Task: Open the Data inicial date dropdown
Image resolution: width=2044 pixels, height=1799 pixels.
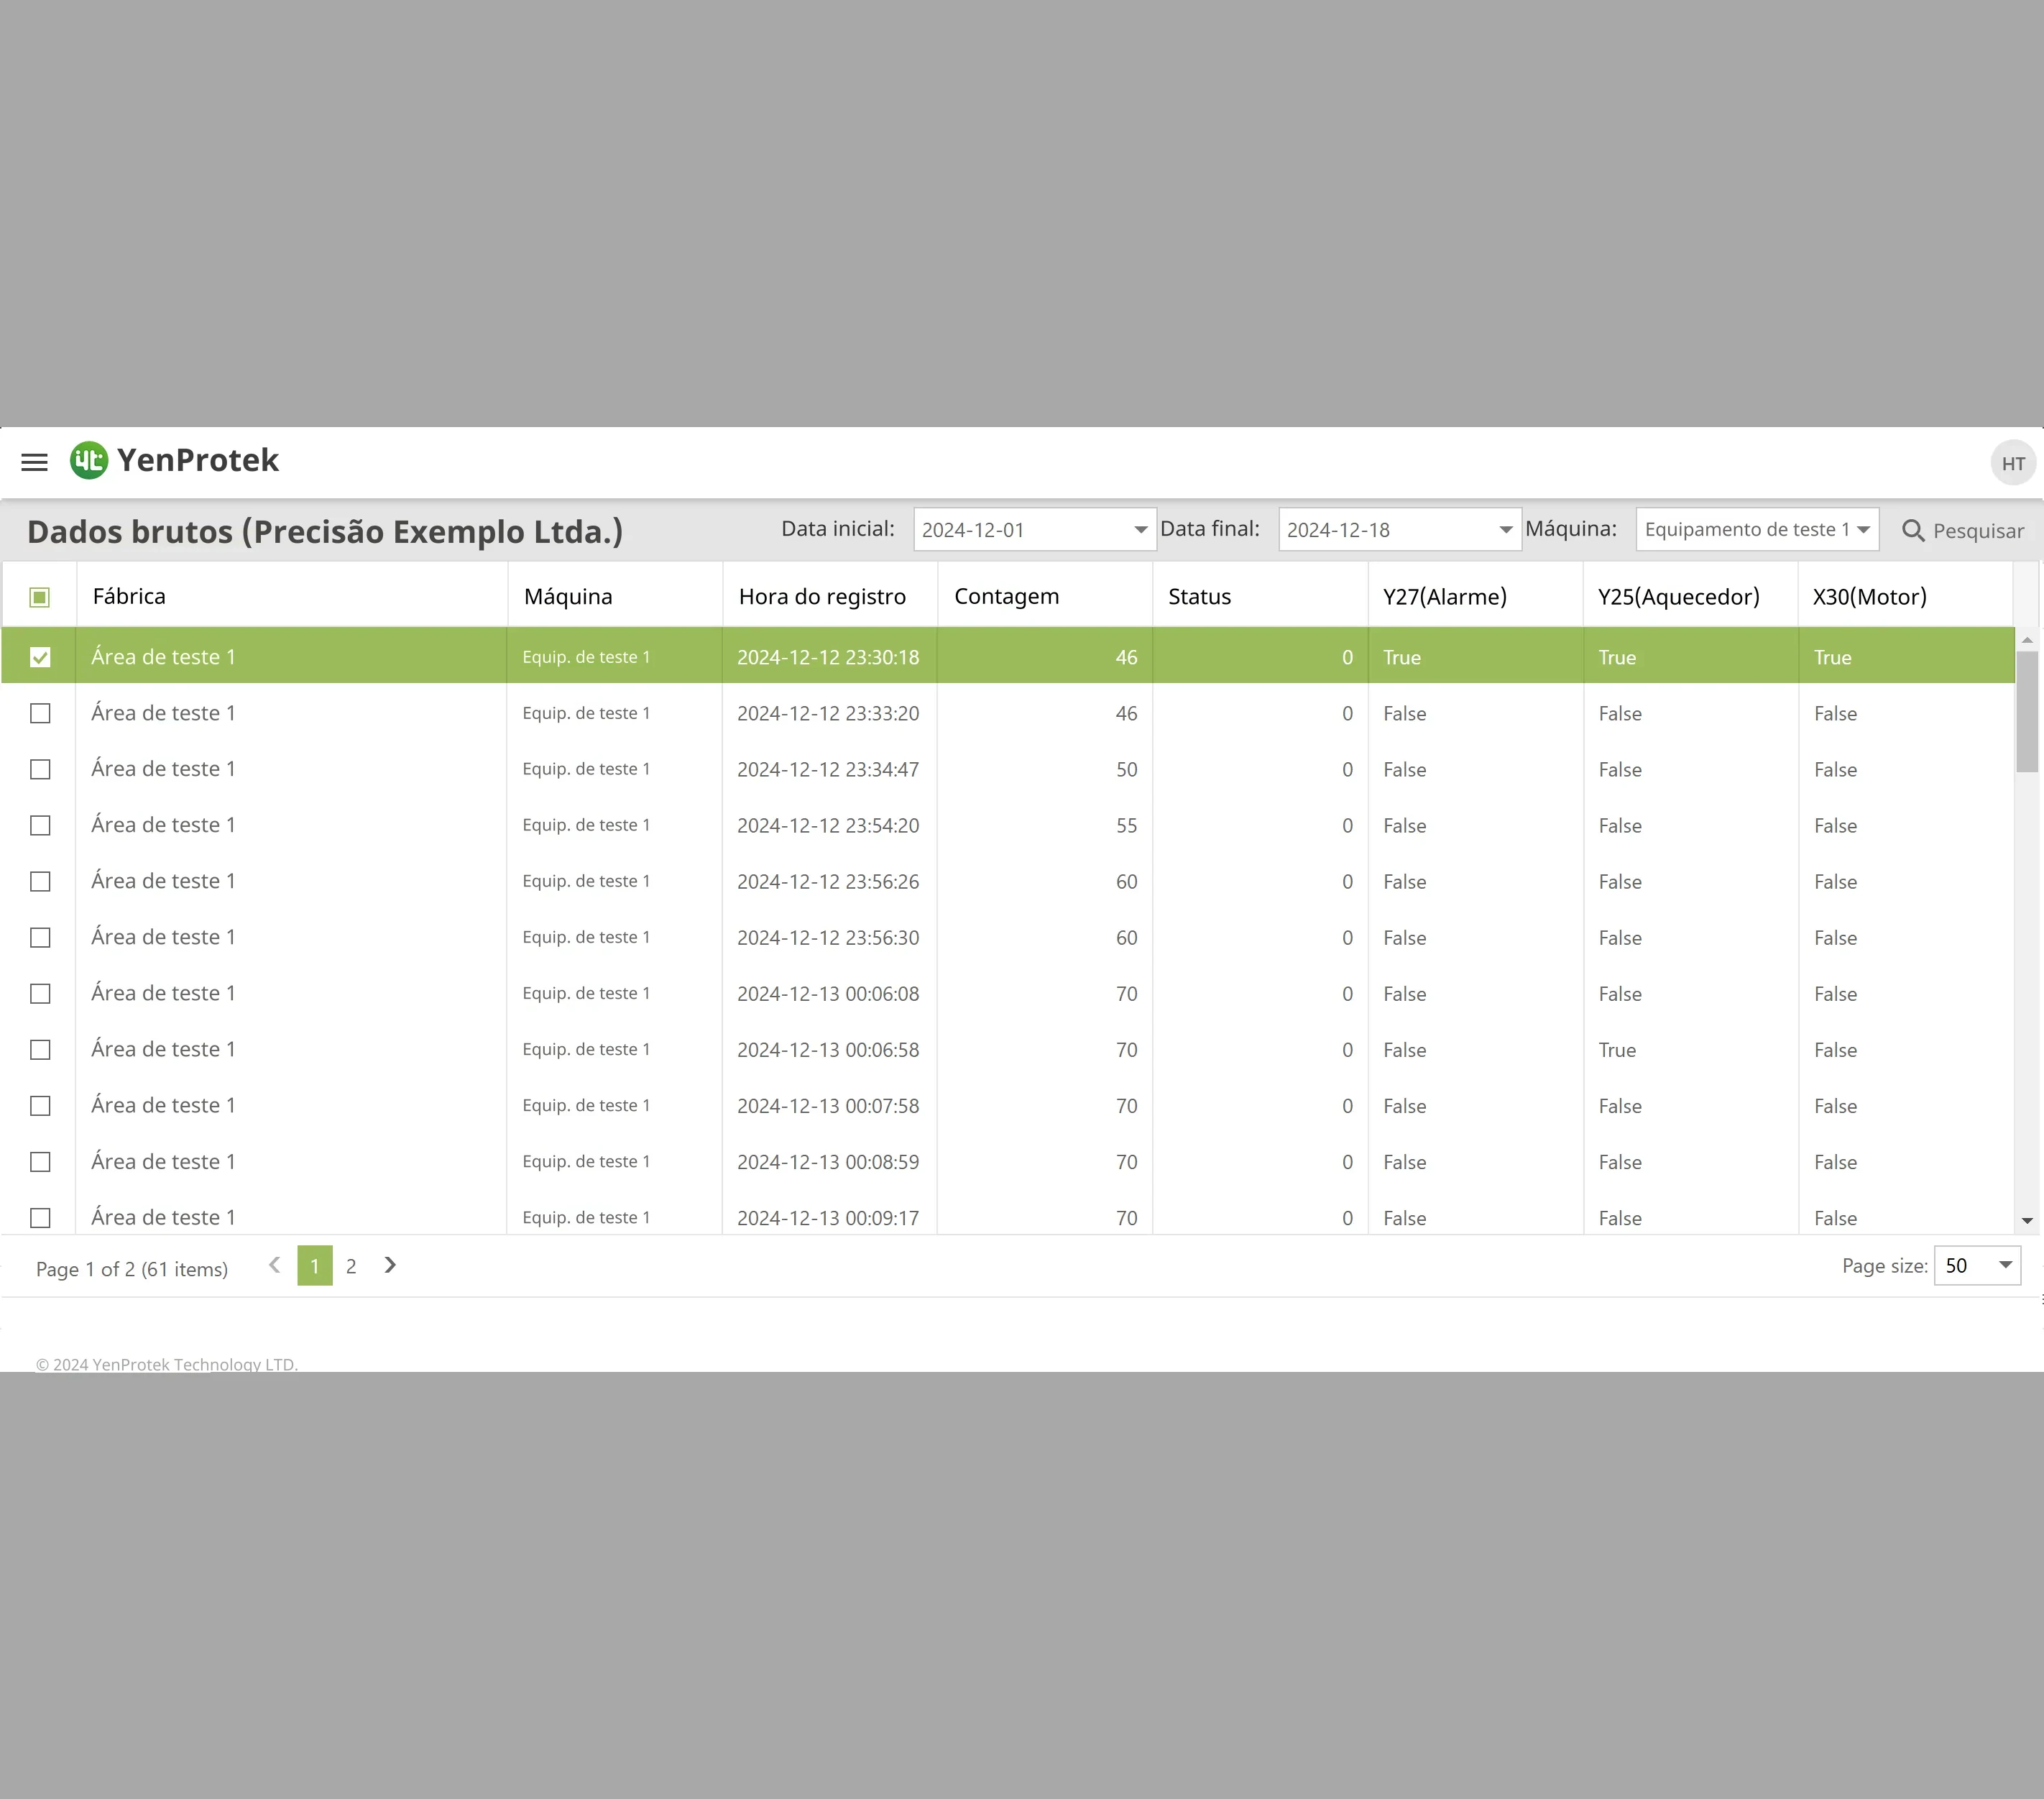Action: click(1140, 529)
